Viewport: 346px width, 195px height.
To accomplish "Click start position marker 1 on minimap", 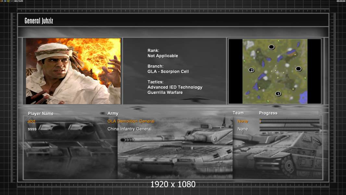I will click(278, 94).
